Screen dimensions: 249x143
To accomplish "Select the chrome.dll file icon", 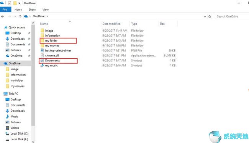I will click(42, 55).
